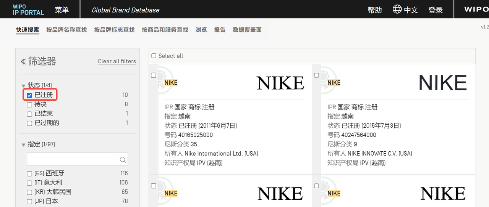Uncheck the 已注册 status filter
The height and width of the screenshot is (207, 489).
(29, 95)
